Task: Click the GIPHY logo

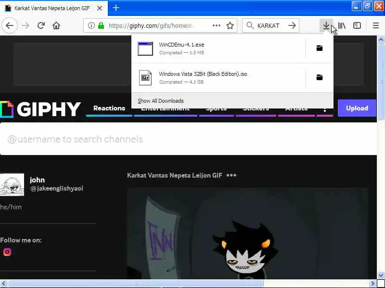Action: pos(40,109)
